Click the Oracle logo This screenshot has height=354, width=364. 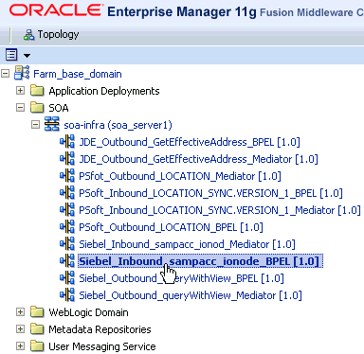point(56,10)
